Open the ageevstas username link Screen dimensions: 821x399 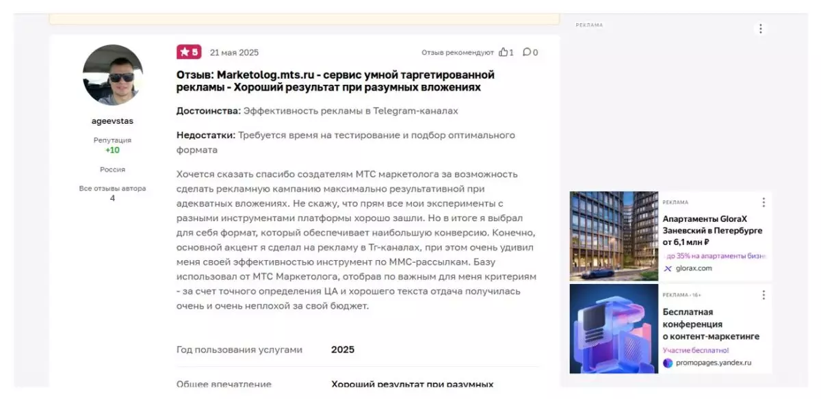tap(112, 121)
